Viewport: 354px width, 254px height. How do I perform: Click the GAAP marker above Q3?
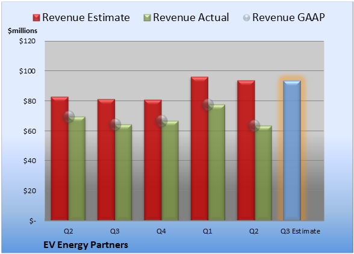tap(115, 125)
